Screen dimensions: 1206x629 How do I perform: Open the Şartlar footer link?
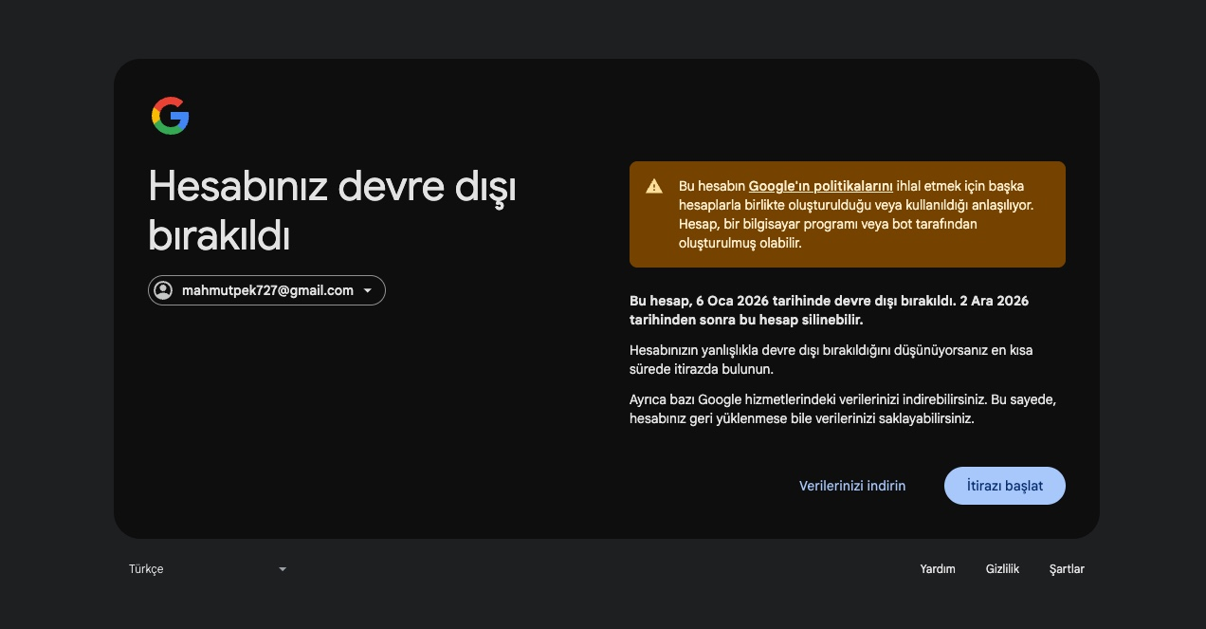[1067, 569]
